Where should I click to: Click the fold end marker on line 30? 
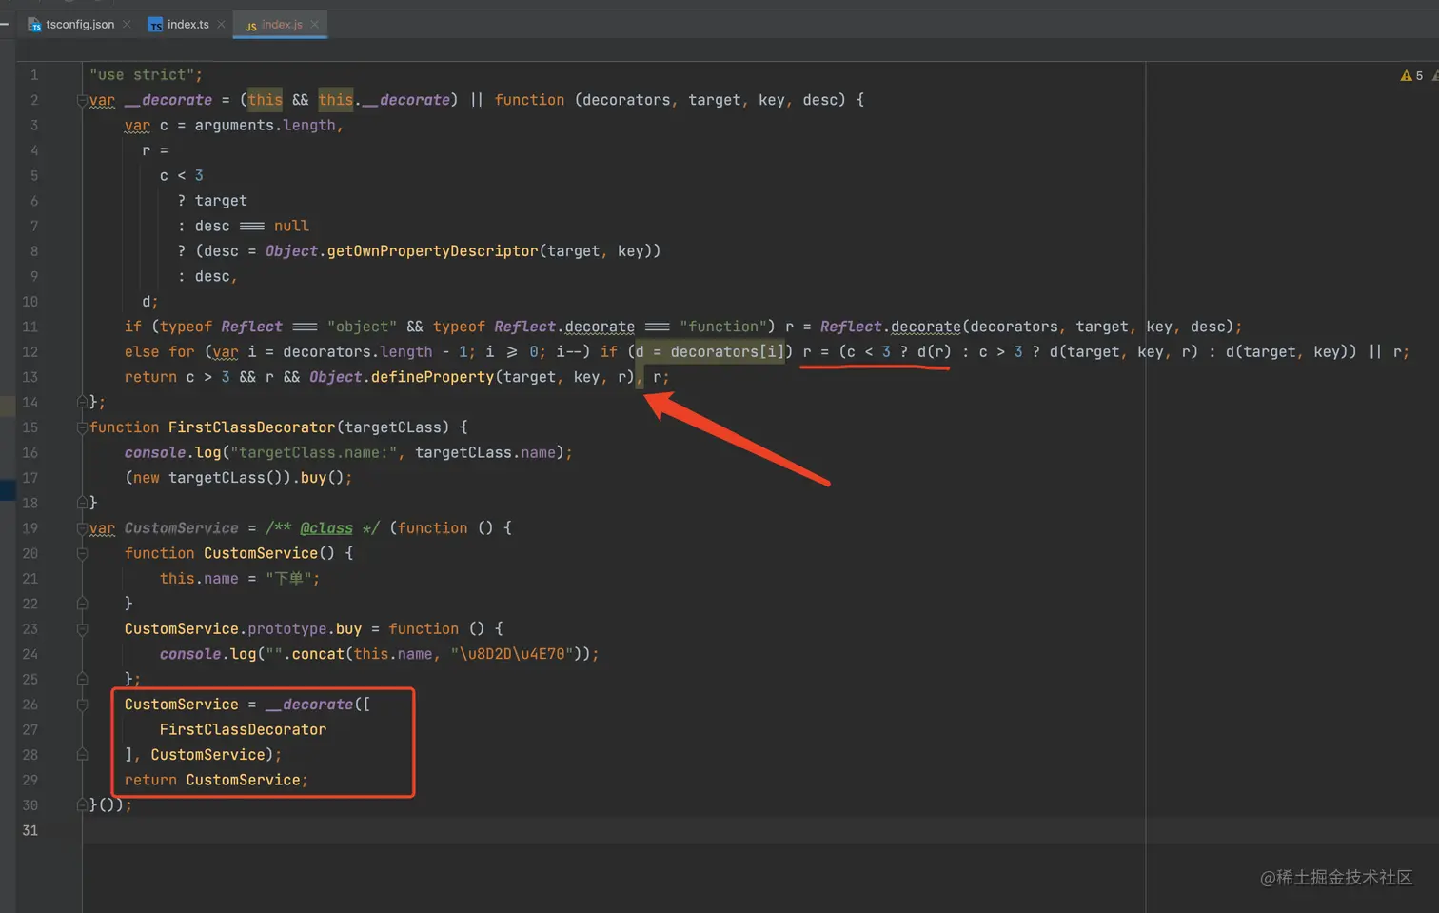(82, 805)
